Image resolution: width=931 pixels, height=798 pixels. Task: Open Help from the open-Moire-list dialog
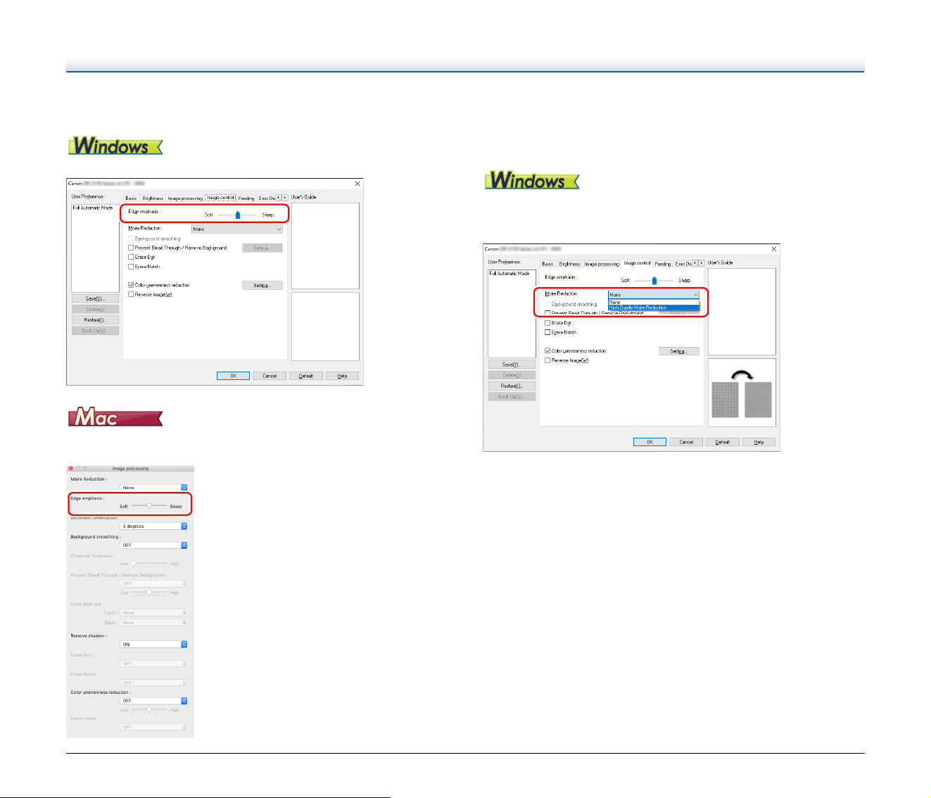(759, 442)
